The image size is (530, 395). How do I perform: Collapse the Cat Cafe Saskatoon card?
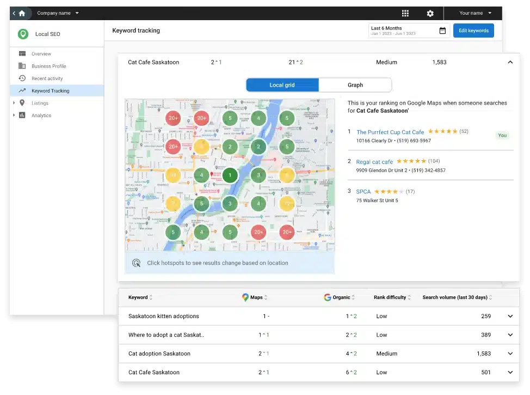pyautogui.click(x=510, y=62)
